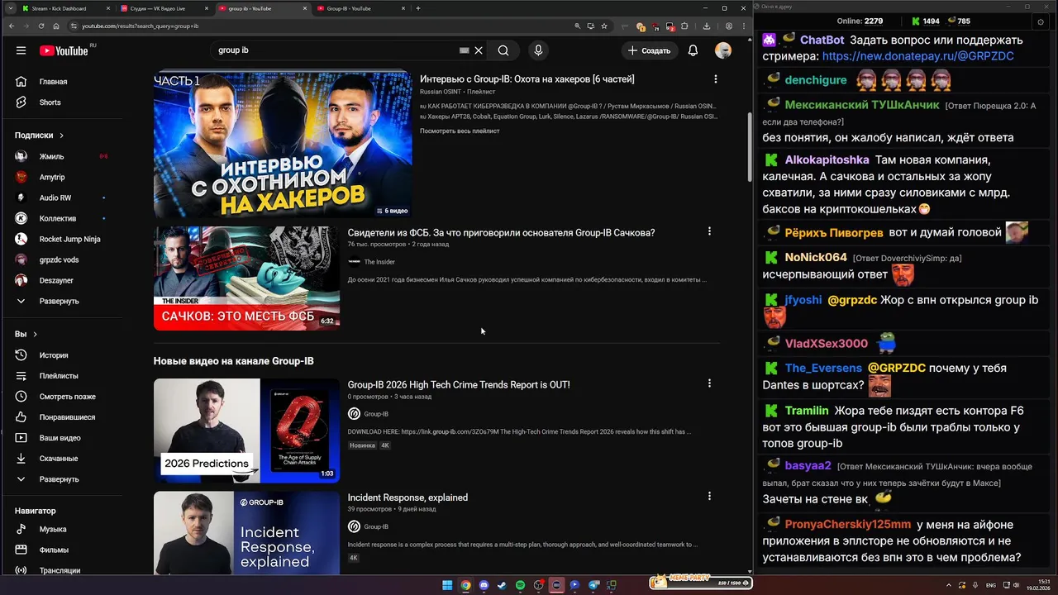
Task: Open the browser downloads icon
Action: pos(706,26)
